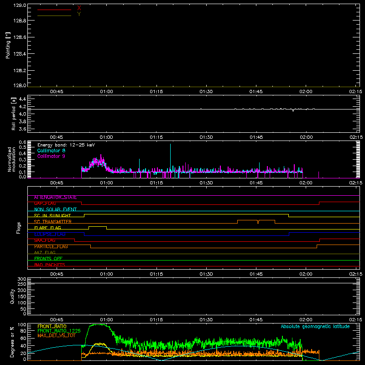Viewport: 365px width, 365px height.
Task: Click the Pointing axis title
Action: point(8,45)
